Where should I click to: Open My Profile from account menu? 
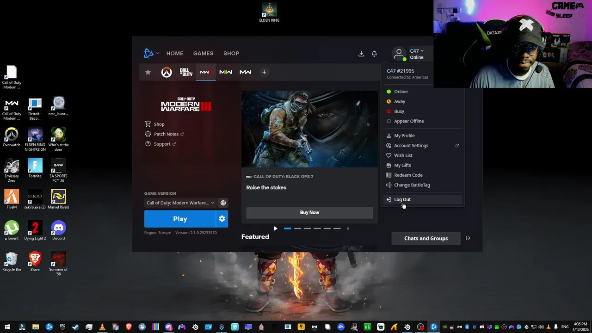[423, 136]
